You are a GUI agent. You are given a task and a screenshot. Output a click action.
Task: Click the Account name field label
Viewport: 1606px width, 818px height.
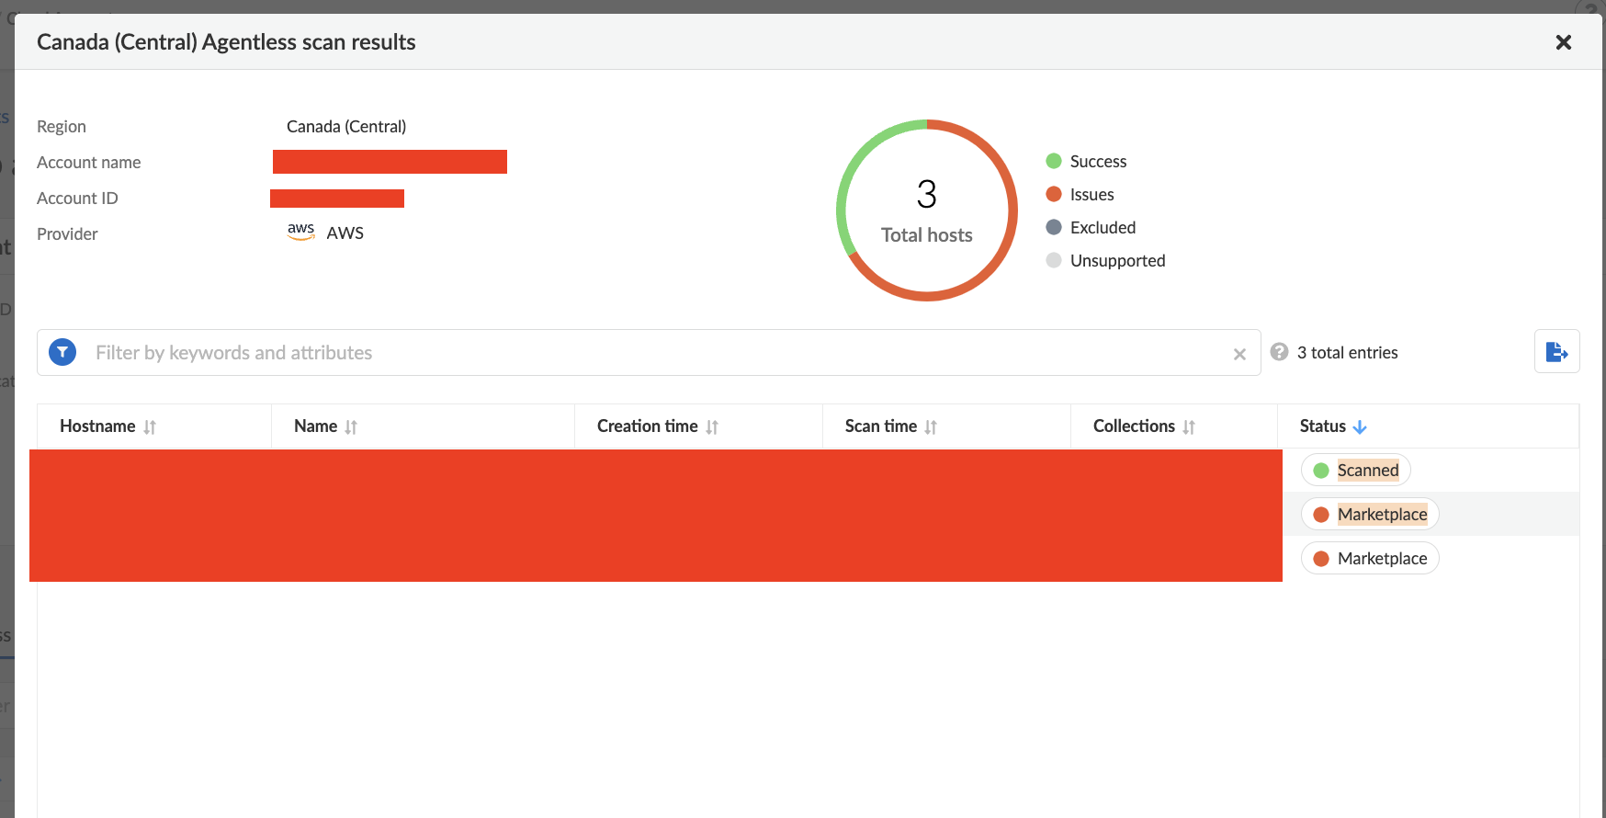point(89,163)
